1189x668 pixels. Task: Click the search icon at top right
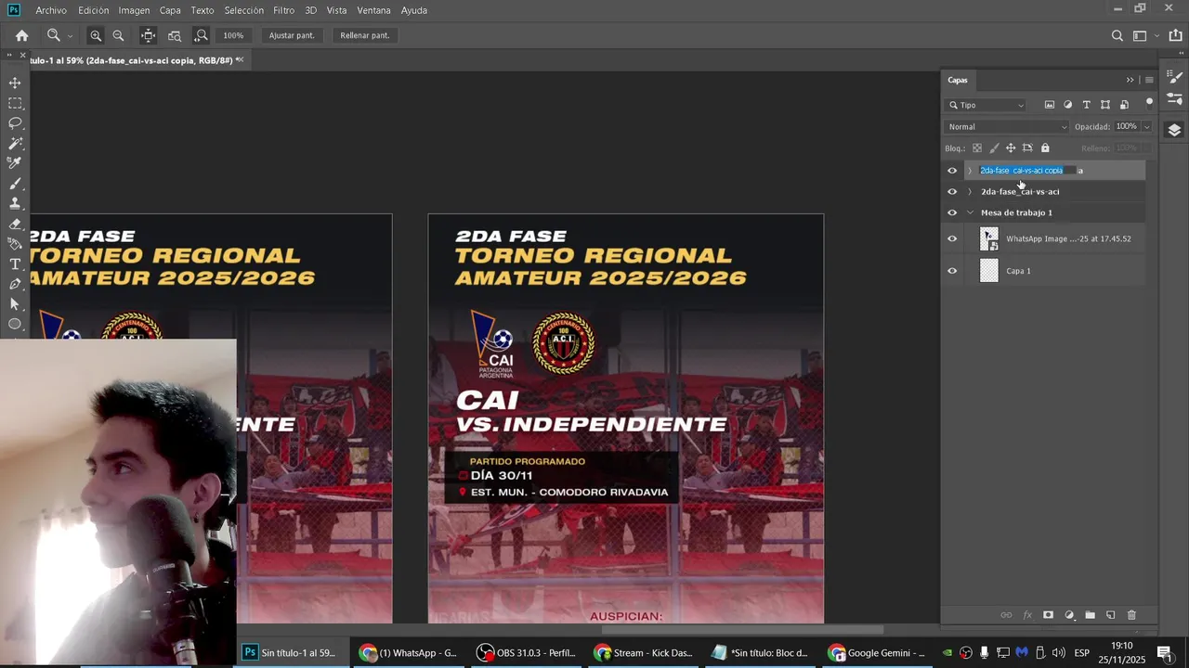(1117, 35)
